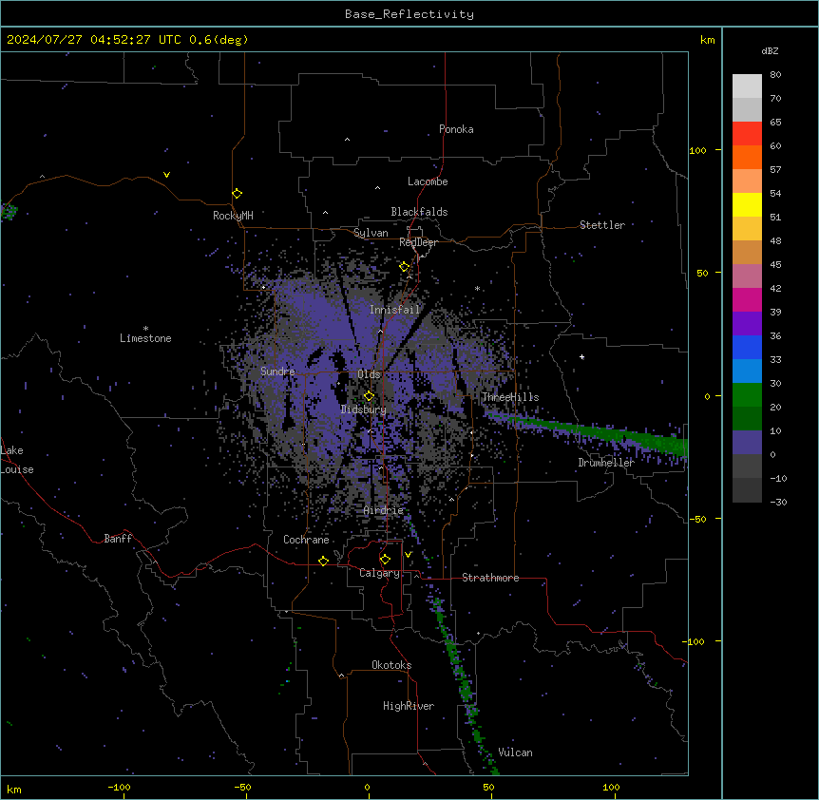Click the -50 tick on the bottom axis
The height and width of the screenshot is (800, 819).
242,787
